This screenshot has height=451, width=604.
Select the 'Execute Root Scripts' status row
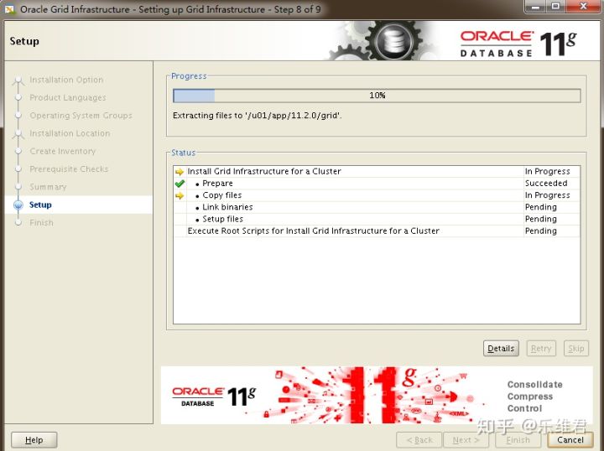(377, 231)
